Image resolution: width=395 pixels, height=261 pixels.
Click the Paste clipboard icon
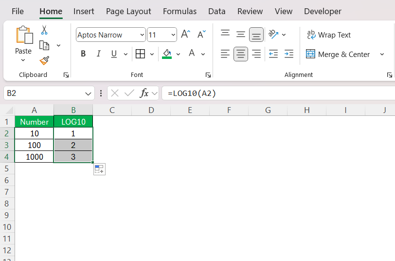24,35
